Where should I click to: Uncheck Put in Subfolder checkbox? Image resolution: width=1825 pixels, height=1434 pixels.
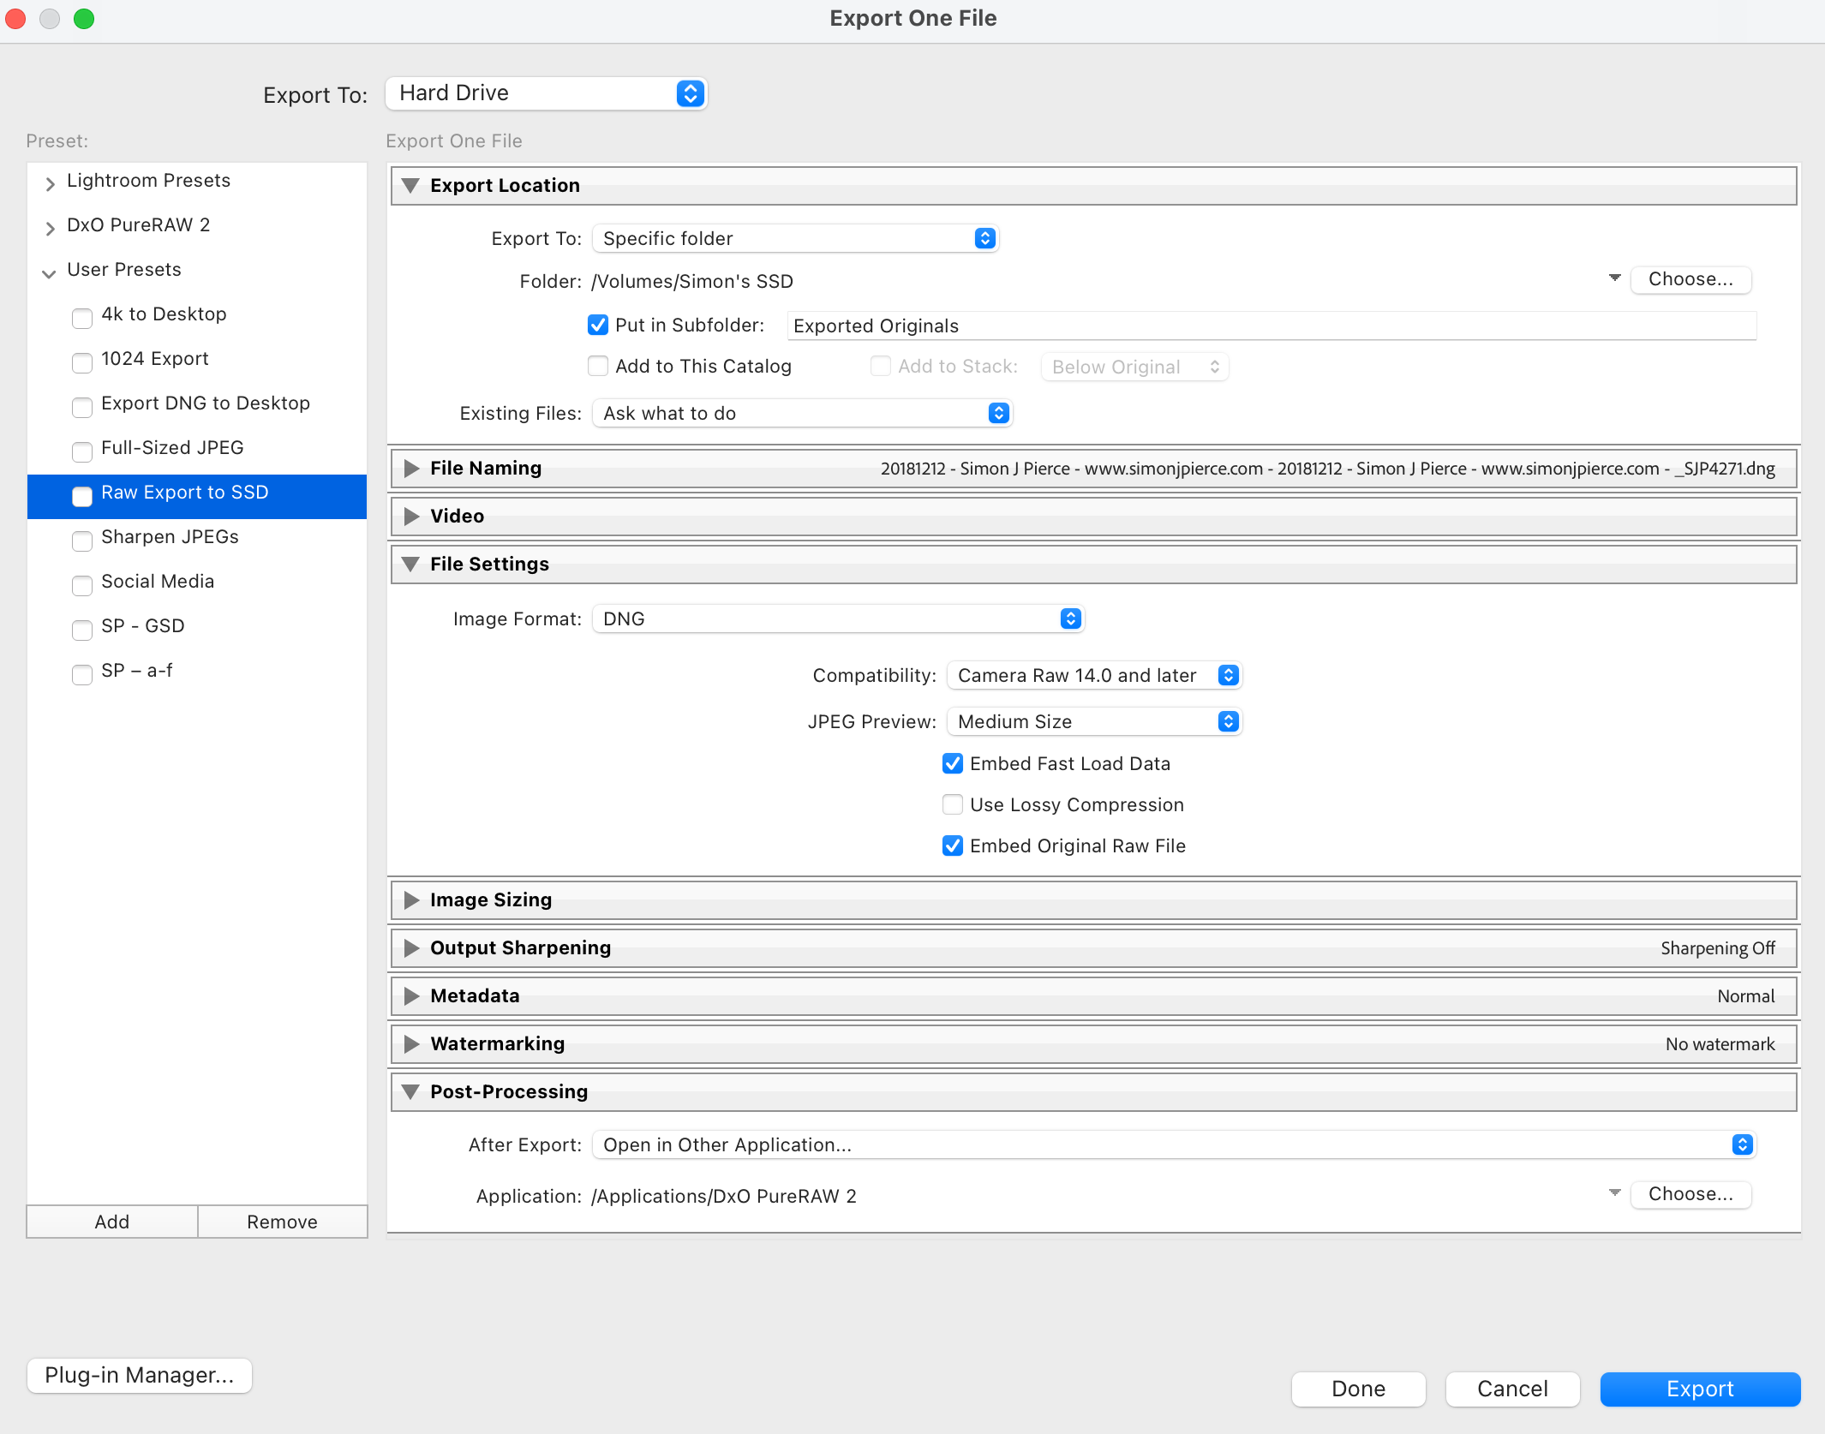tap(598, 326)
